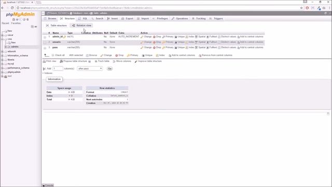Expand the phpmyadmin database node
The width and height of the screenshot is (332, 187).
point(2,72)
